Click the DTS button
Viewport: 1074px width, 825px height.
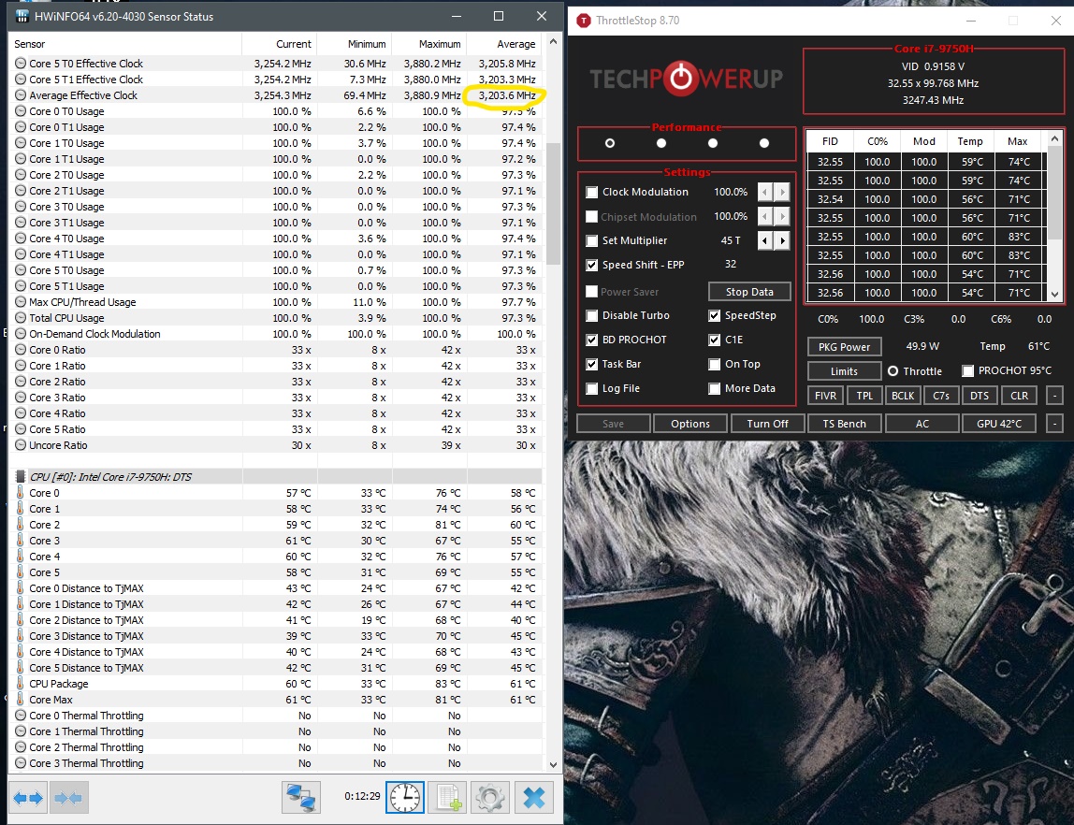(980, 396)
